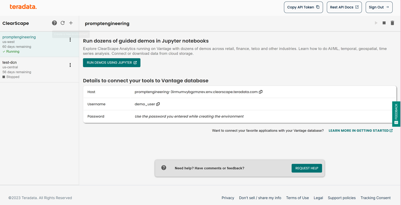Copy the demo_user username with the copy icon
The height and width of the screenshot is (205, 401).
click(x=158, y=104)
